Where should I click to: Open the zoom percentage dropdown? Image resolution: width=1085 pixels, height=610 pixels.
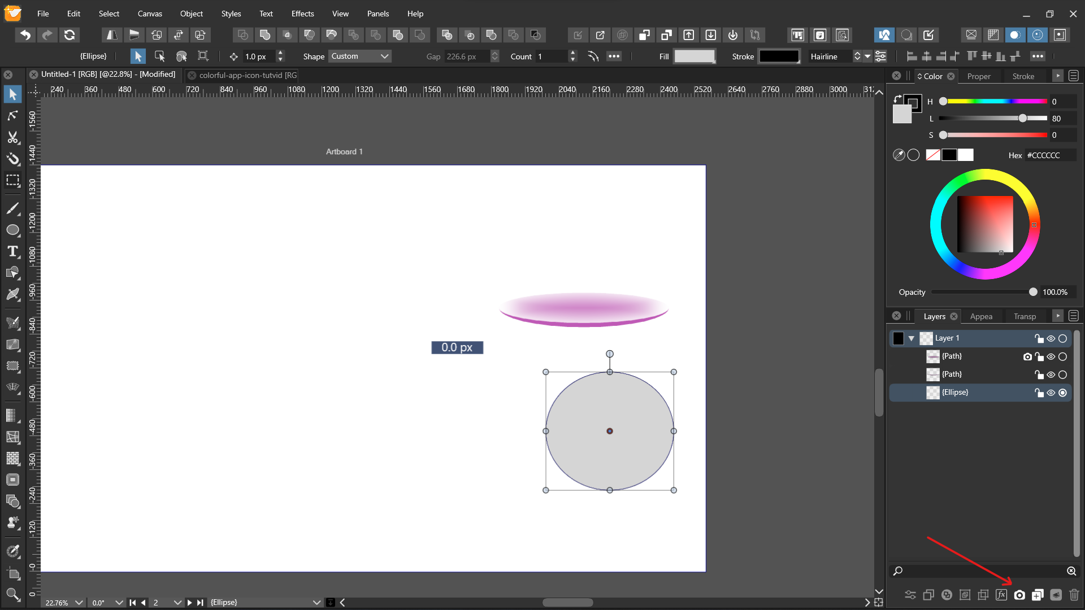[x=79, y=603]
